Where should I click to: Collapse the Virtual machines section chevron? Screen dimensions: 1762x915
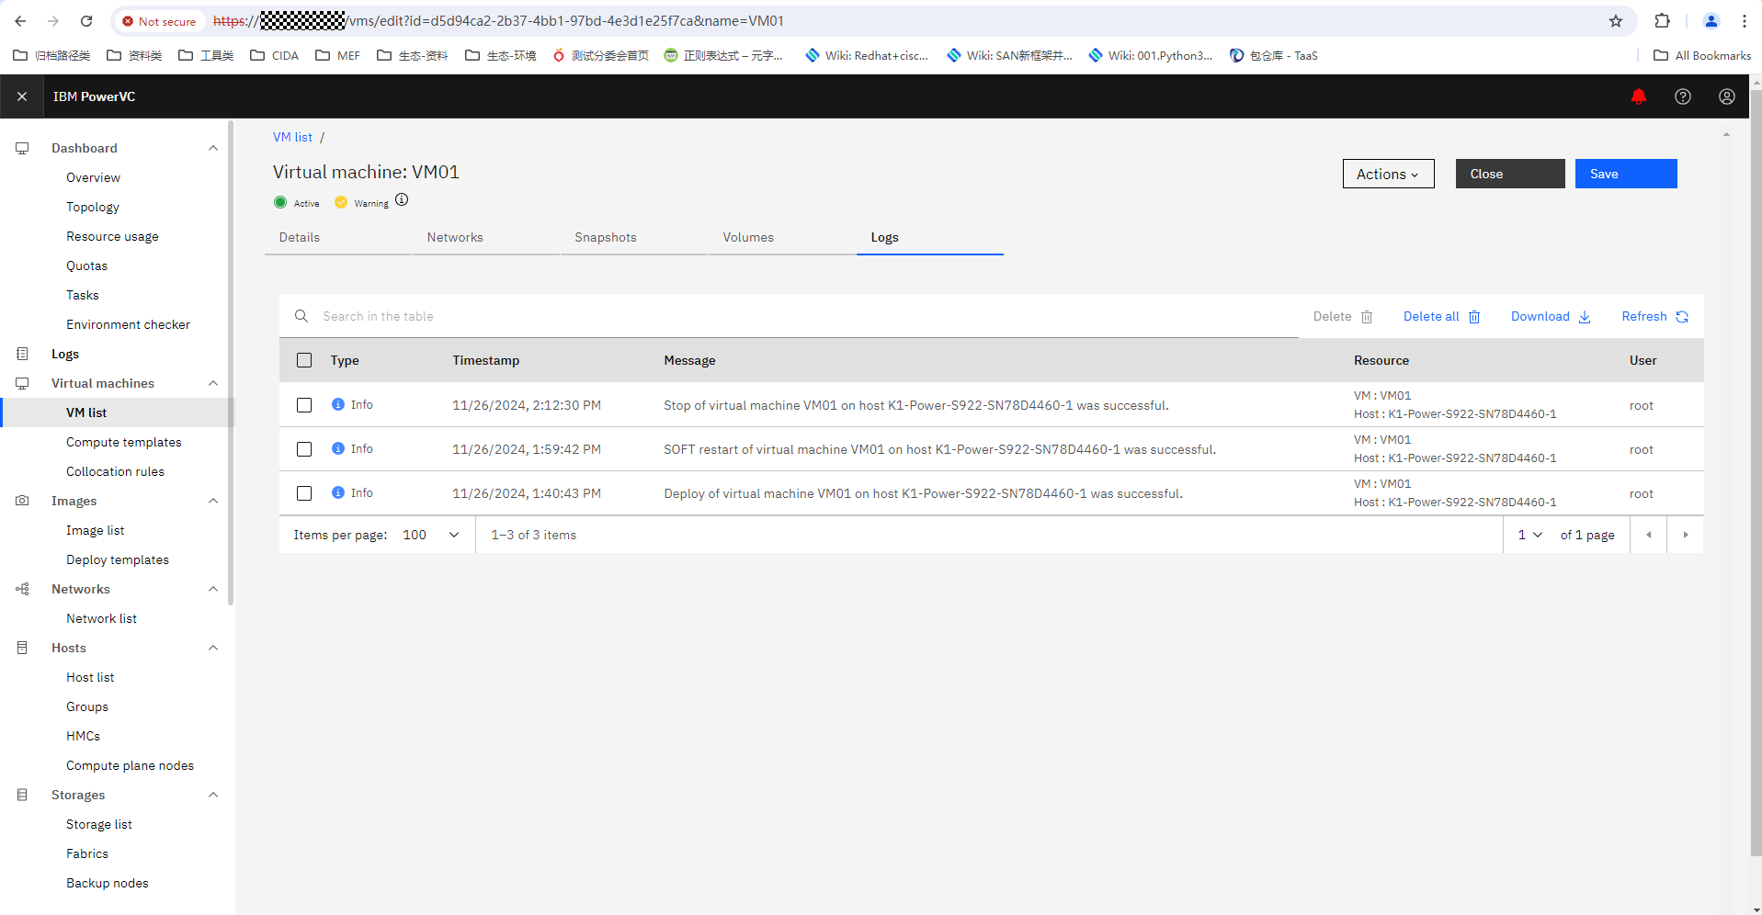pyautogui.click(x=213, y=383)
